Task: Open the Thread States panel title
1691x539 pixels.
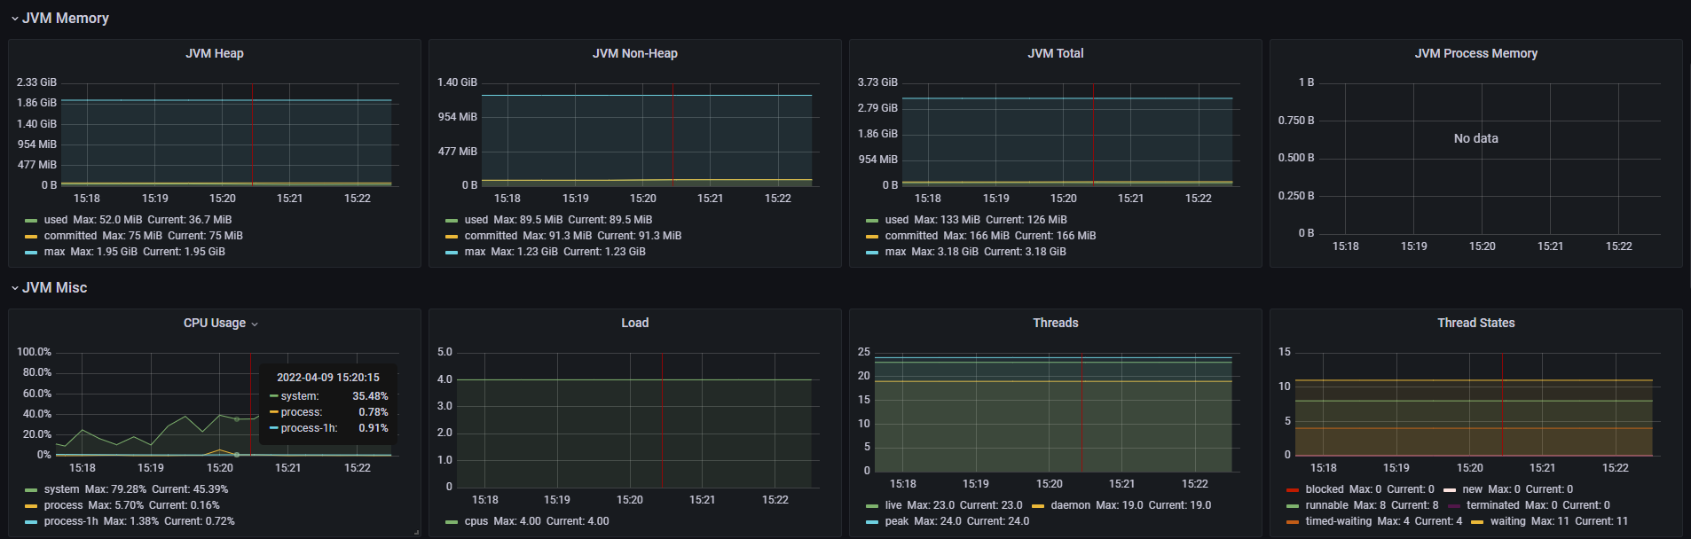Action: 1476,323
